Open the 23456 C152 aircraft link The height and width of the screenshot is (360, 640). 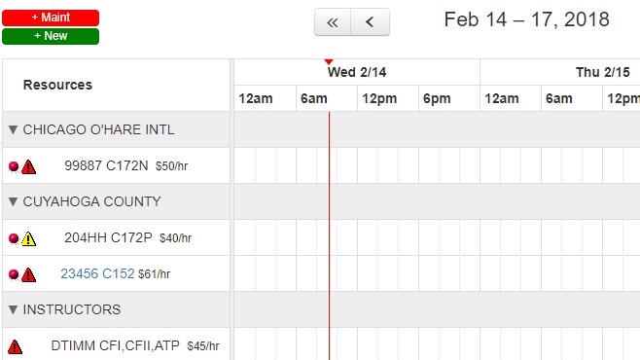click(x=97, y=273)
